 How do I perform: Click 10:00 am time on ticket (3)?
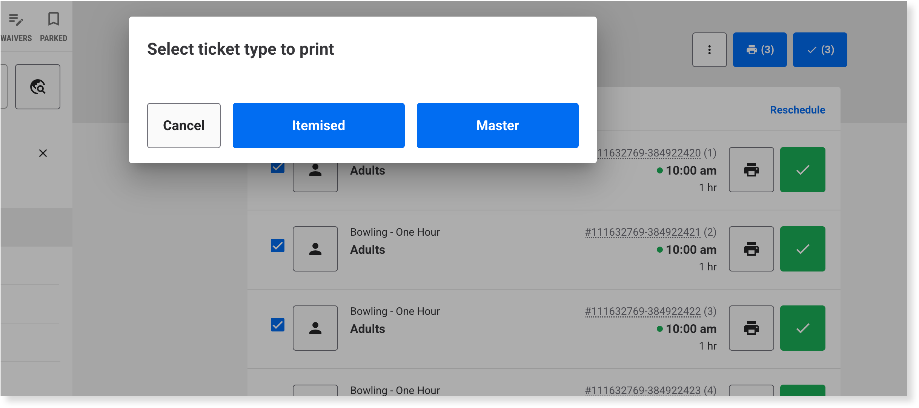coord(691,329)
